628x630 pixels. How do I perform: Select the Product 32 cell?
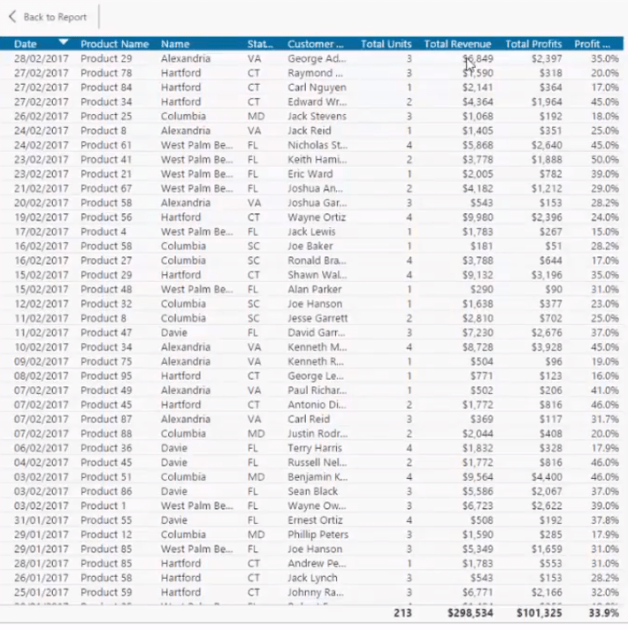[x=106, y=304]
